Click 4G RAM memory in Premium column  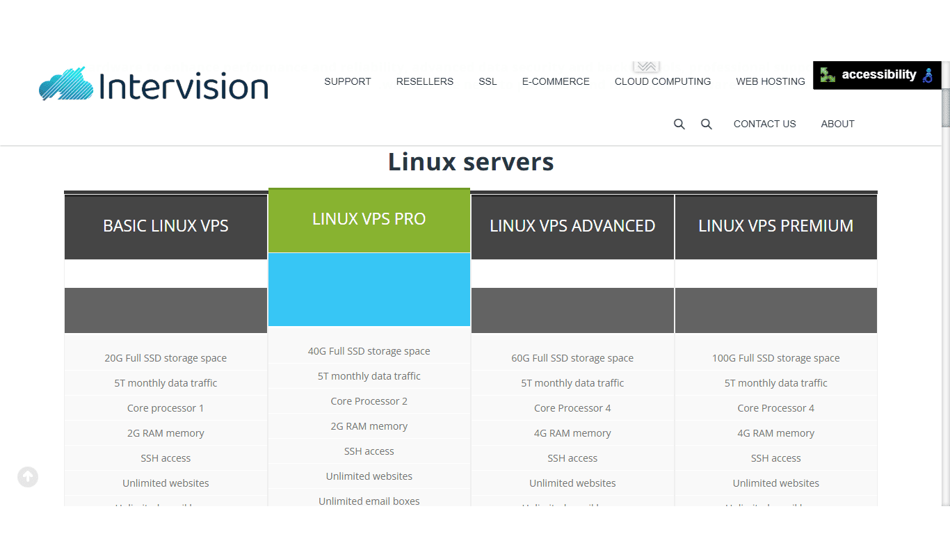tap(776, 433)
